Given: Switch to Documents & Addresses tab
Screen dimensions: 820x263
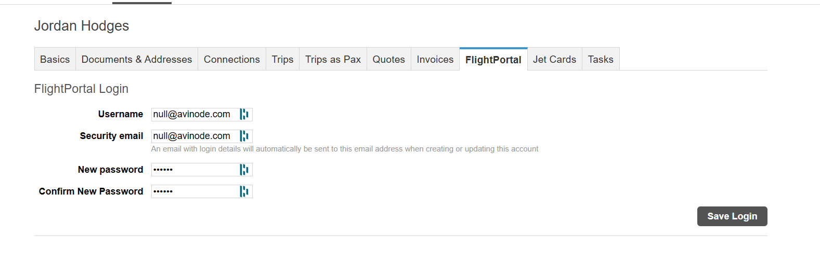Looking at the screenshot, I should point(137,60).
